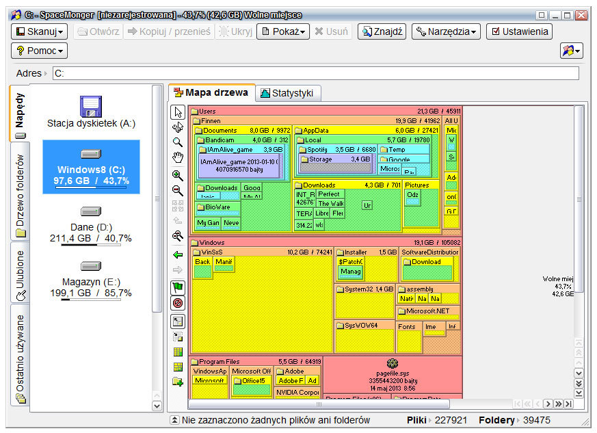Click the treemap scroll-to-bottom chevron
The width and height of the screenshot is (597, 433).
point(579,393)
